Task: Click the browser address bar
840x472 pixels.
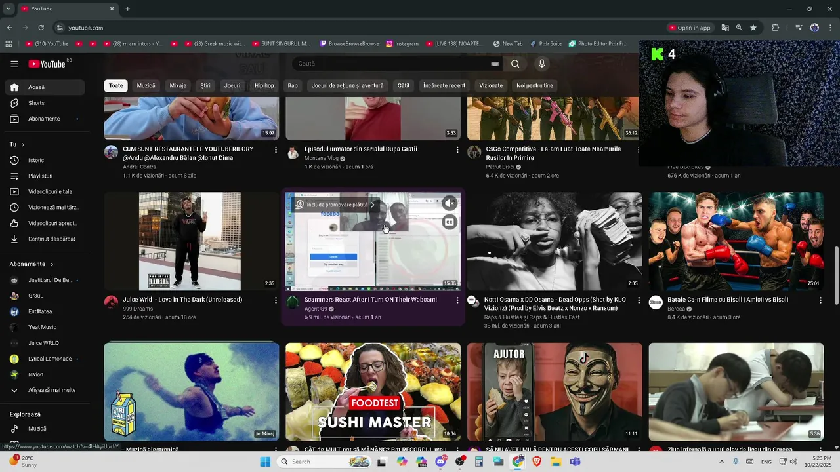Action: point(360,28)
